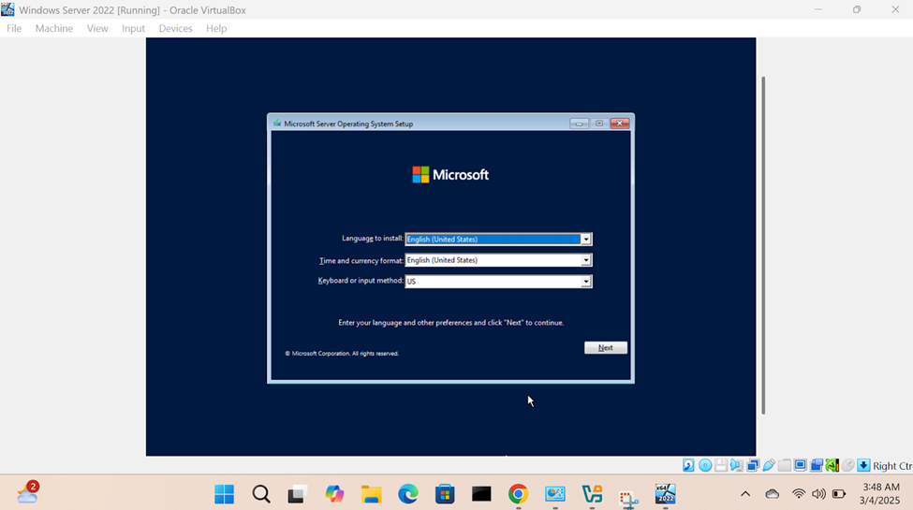Click the network adapter status icon
Screen dimensions: 913x510
point(753,465)
